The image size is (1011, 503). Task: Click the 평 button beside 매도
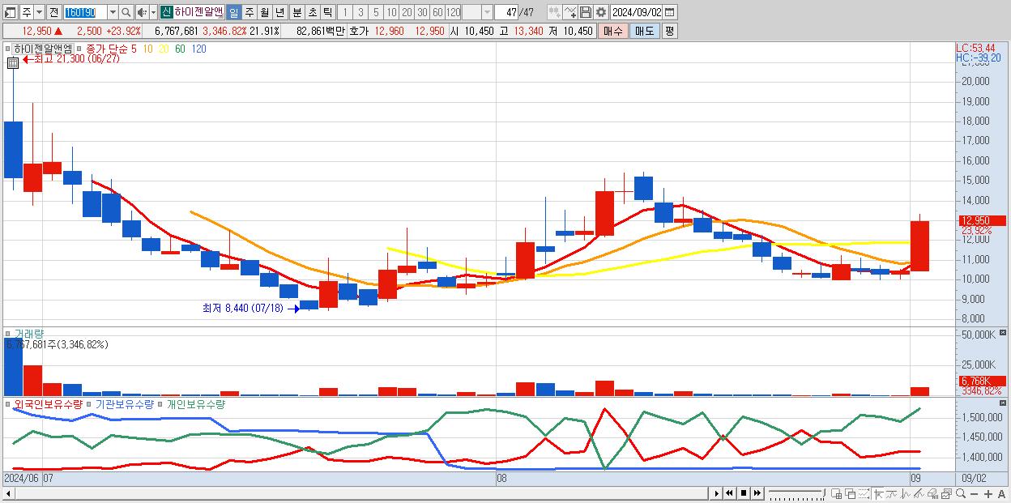[x=669, y=31]
